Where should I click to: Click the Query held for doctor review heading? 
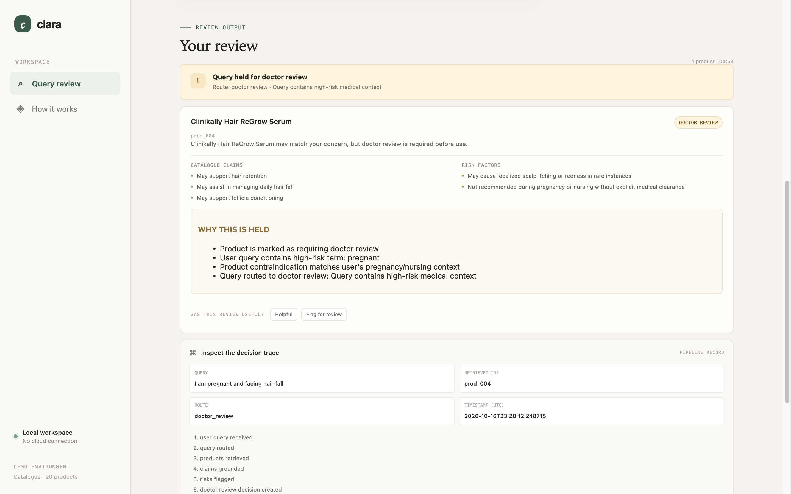click(x=260, y=77)
